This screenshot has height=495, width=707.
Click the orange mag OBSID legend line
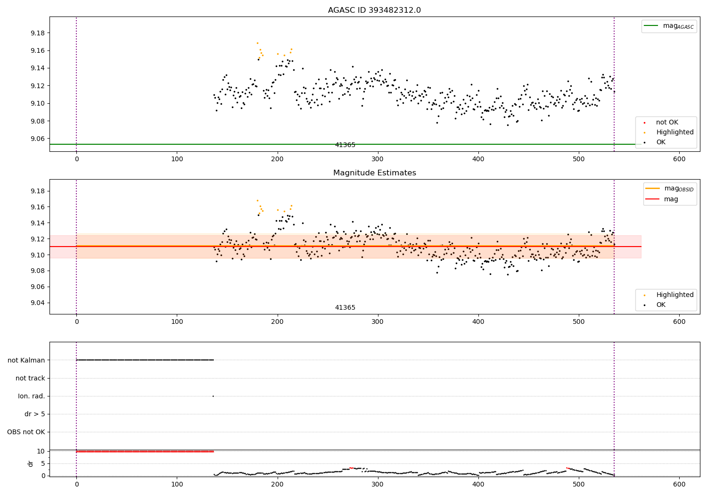[x=653, y=189]
